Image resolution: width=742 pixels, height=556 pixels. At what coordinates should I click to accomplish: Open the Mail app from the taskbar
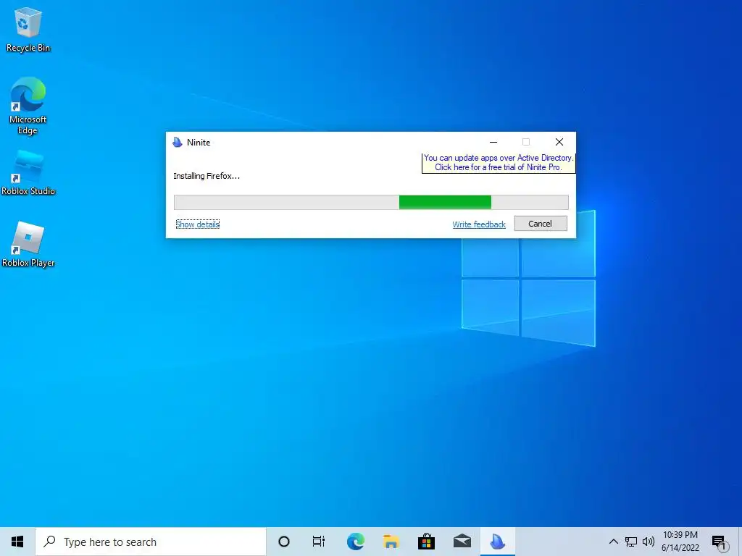coord(462,542)
